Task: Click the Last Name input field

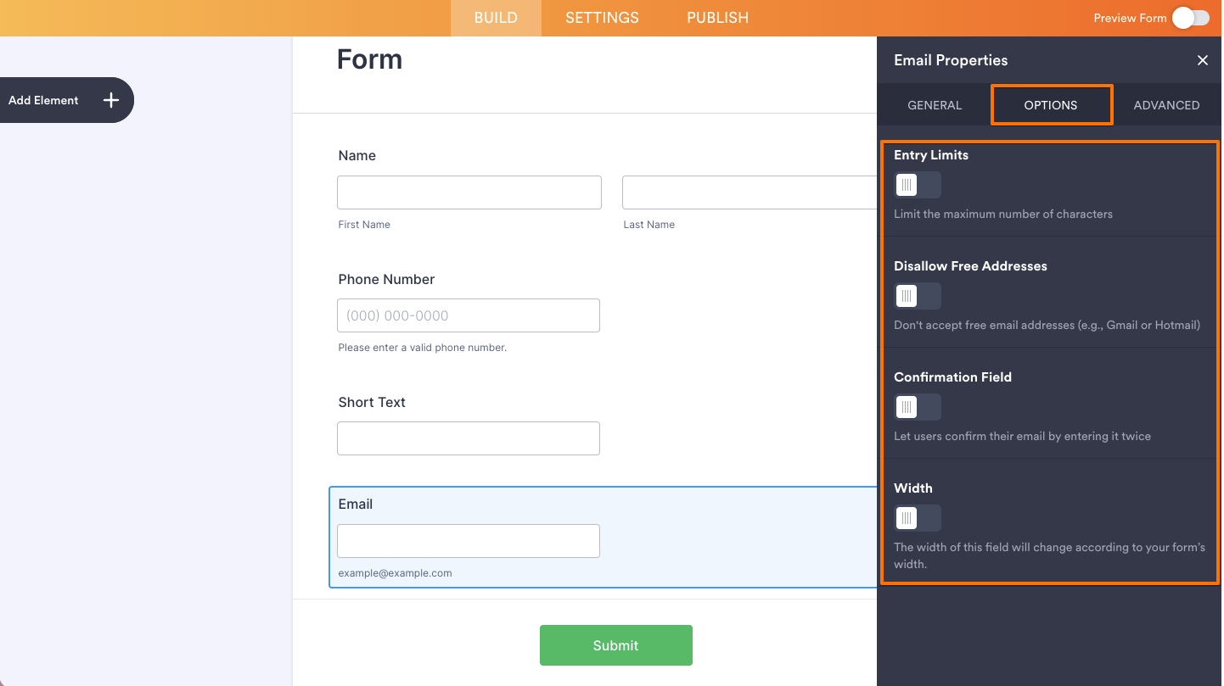Action: (750, 192)
